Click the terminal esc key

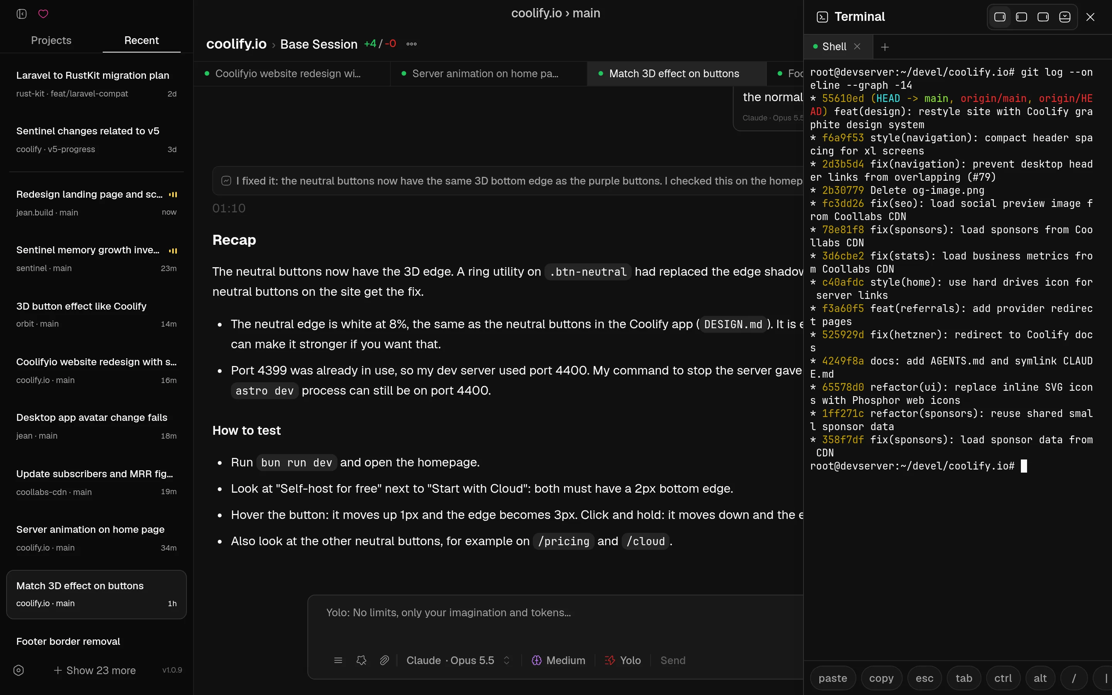point(924,678)
